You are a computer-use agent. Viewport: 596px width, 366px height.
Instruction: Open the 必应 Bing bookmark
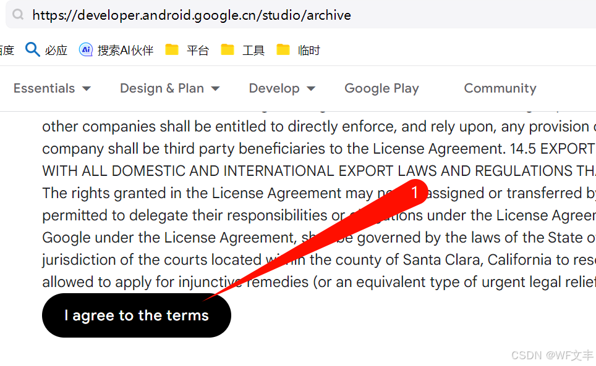pyautogui.click(x=46, y=50)
